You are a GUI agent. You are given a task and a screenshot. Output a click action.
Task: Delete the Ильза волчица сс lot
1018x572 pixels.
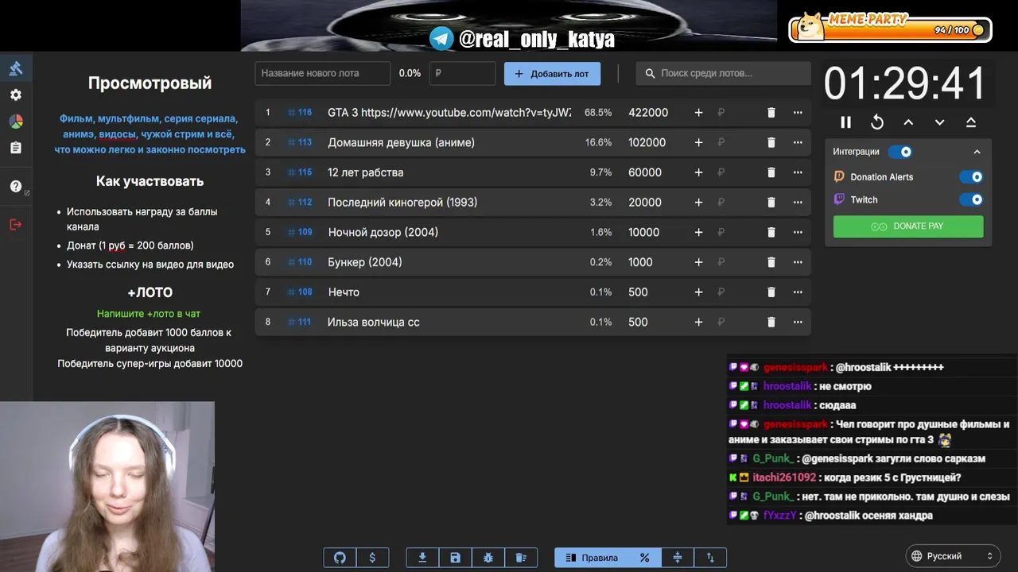(771, 322)
